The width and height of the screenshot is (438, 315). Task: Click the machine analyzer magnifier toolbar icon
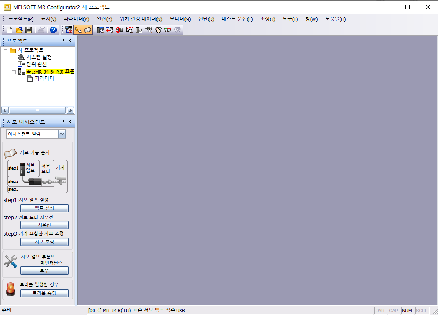pyautogui.click(x=148, y=30)
